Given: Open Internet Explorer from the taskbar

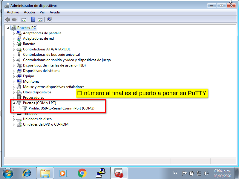Looking at the screenshot, I should click(x=27, y=173).
